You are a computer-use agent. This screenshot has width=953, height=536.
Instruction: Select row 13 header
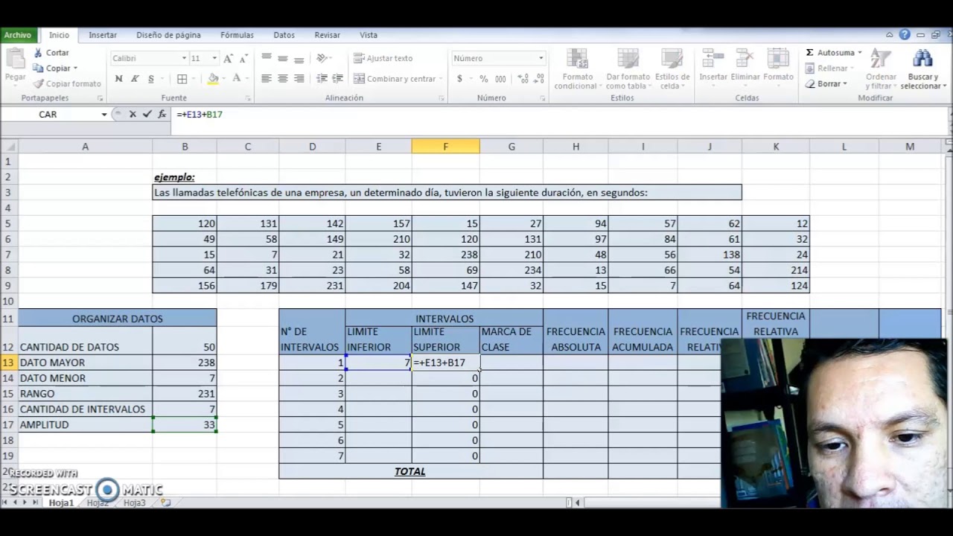click(8, 363)
